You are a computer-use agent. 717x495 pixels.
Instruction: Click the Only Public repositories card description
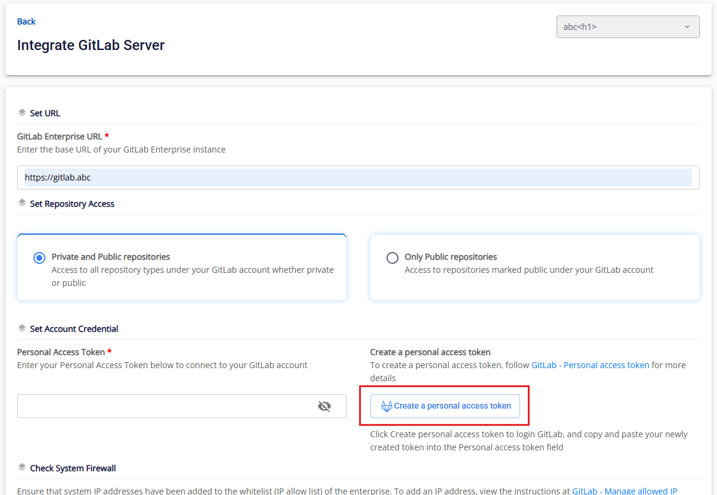click(529, 270)
